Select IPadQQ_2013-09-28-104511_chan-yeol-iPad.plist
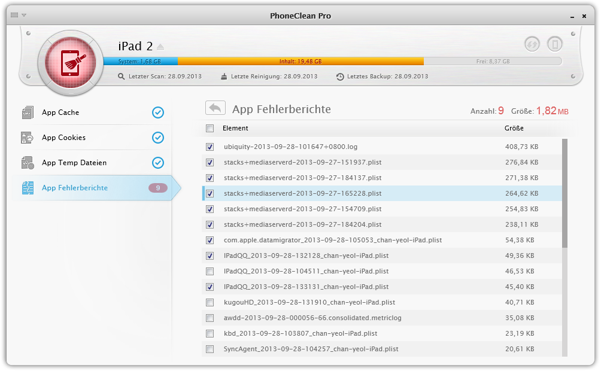 306,271
